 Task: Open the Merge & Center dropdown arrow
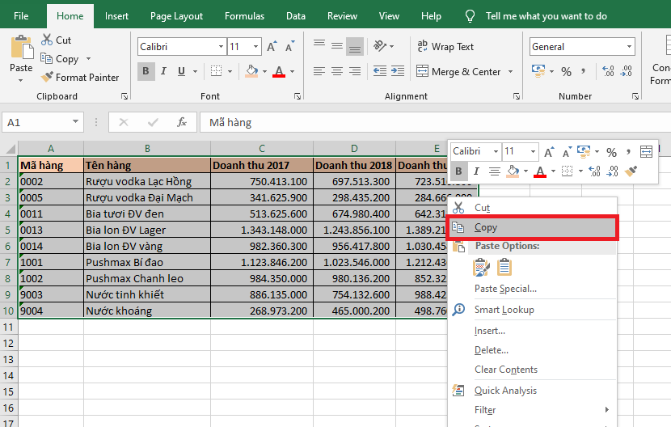pos(511,72)
